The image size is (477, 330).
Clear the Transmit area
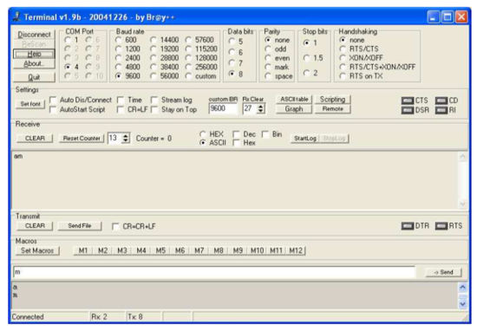[x=35, y=226]
